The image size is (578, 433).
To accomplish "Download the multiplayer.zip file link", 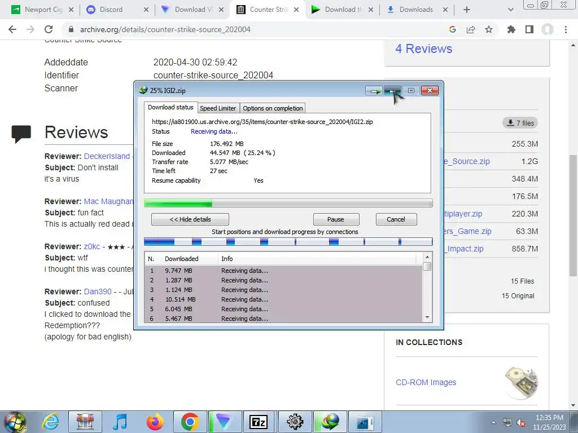I will coord(463,214).
